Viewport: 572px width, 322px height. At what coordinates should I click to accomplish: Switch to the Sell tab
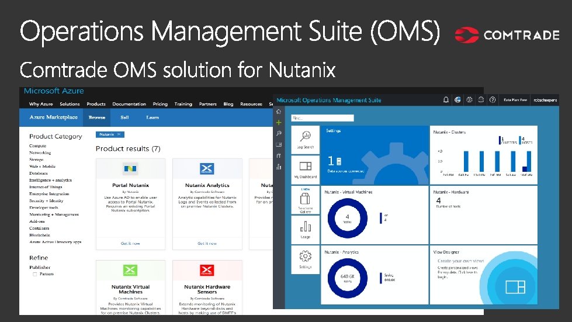(124, 117)
